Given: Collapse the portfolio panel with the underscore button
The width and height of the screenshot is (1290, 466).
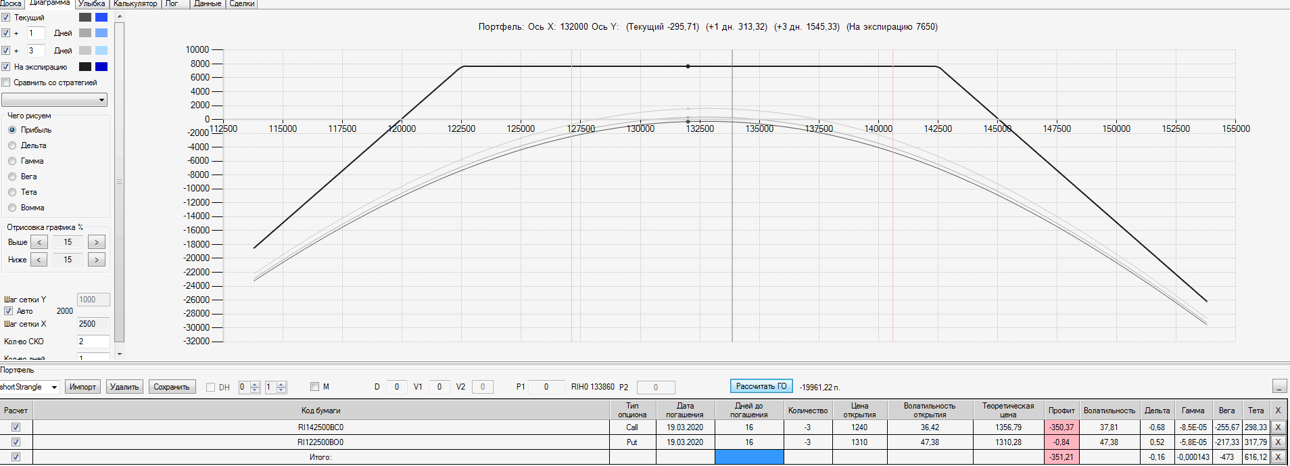Looking at the screenshot, I should [x=1279, y=386].
